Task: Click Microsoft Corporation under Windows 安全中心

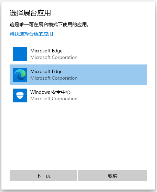Action: pos(54,99)
